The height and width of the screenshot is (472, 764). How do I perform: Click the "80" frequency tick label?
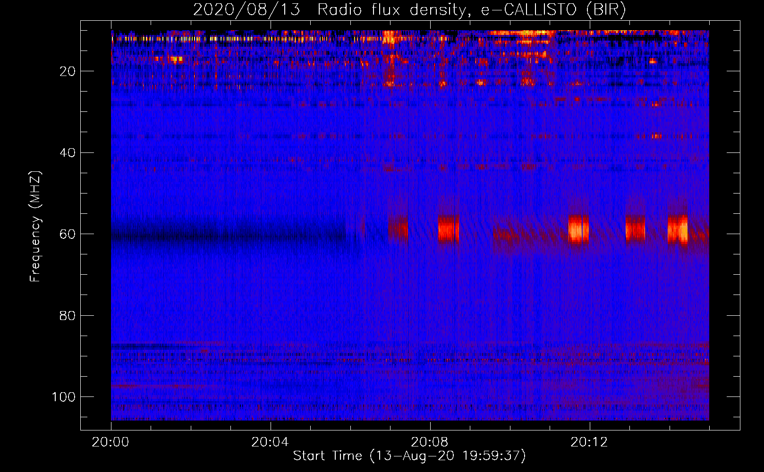coord(68,315)
